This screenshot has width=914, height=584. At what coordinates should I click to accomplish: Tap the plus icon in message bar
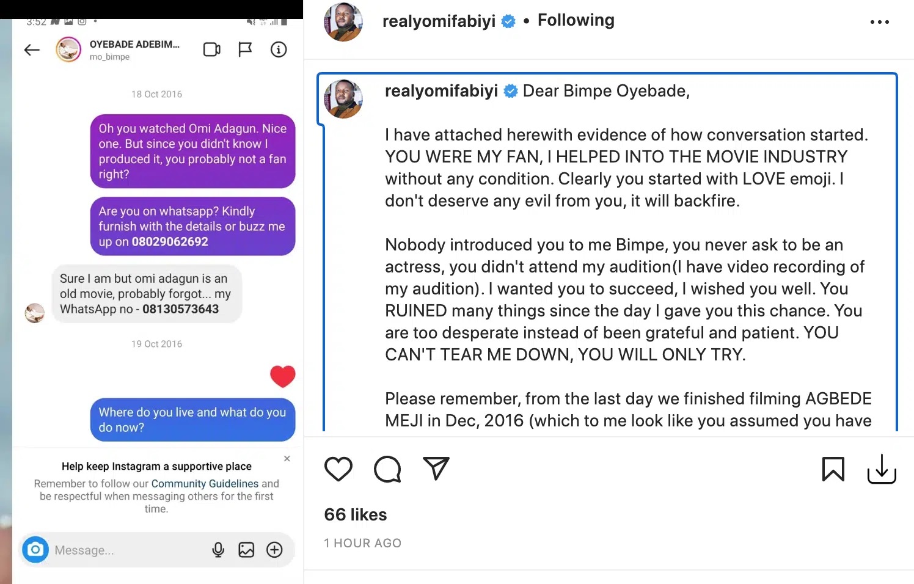275,550
